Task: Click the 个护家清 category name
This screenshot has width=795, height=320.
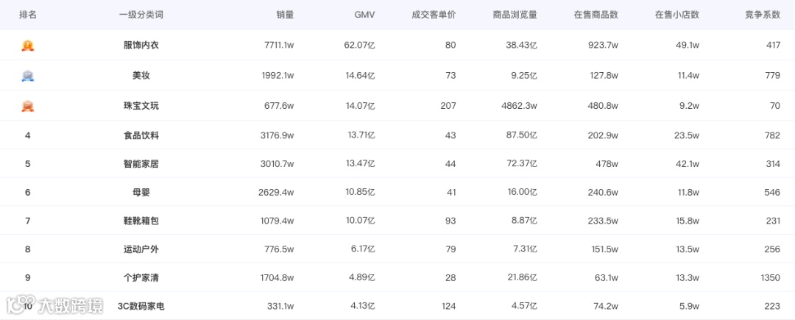Action: (x=141, y=278)
